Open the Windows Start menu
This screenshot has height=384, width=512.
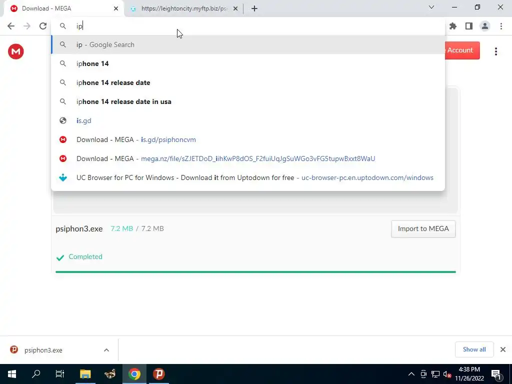point(12,374)
